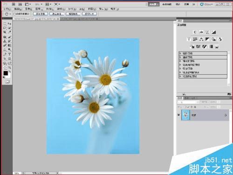
Task: Select the 3D Orbit camera tool
Action: click(x=9, y=64)
